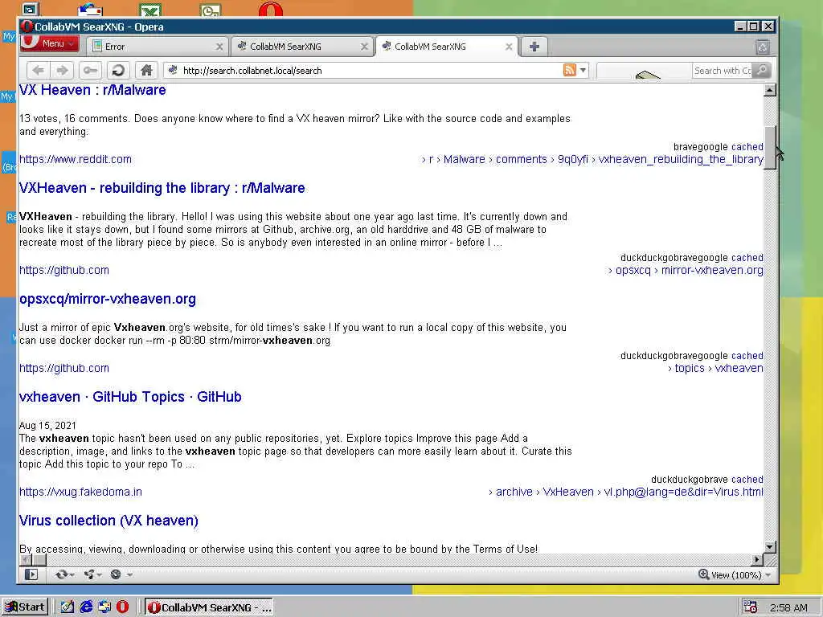Image resolution: width=823 pixels, height=617 pixels.
Task: Open the topics breadcrumb link
Action: [689, 368]
